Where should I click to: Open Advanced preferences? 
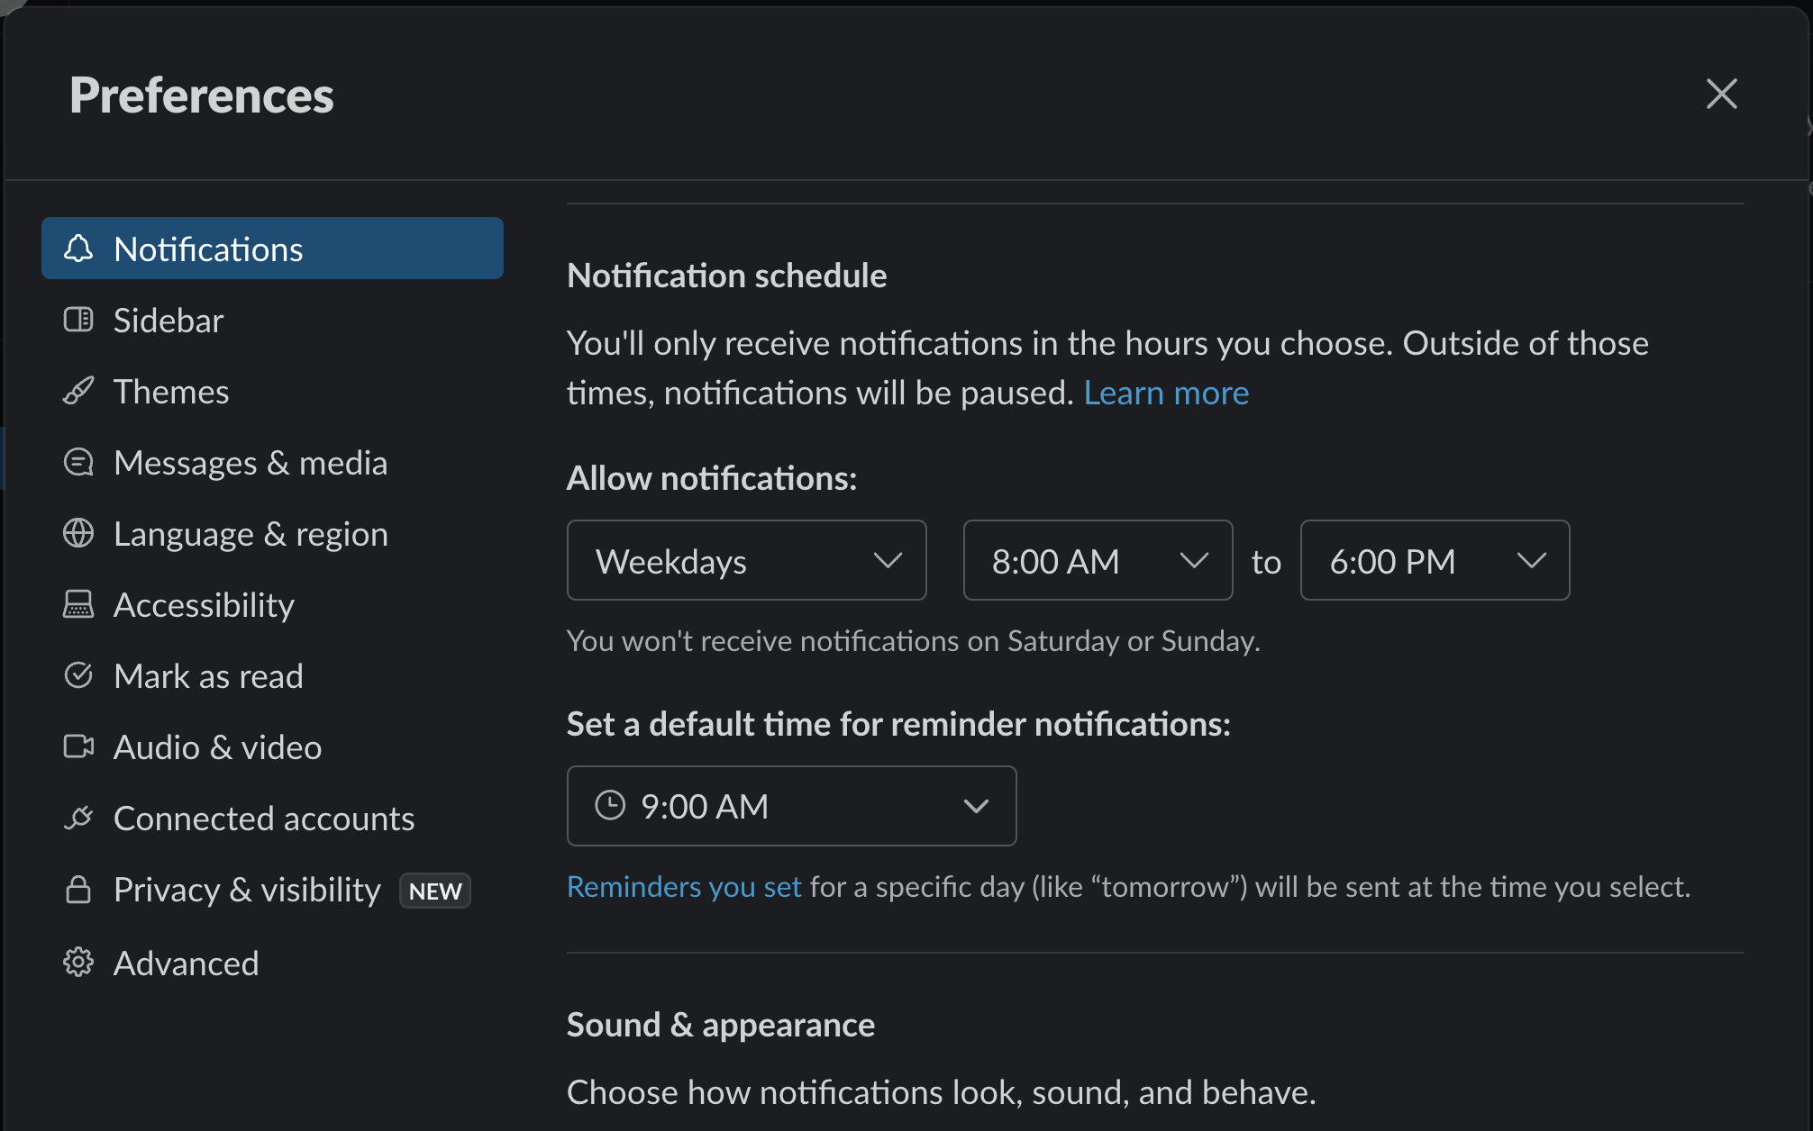coord(272,963)
